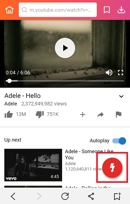Reload the page with refresh icon
The image size is (130, 204).
pos(65,196)
